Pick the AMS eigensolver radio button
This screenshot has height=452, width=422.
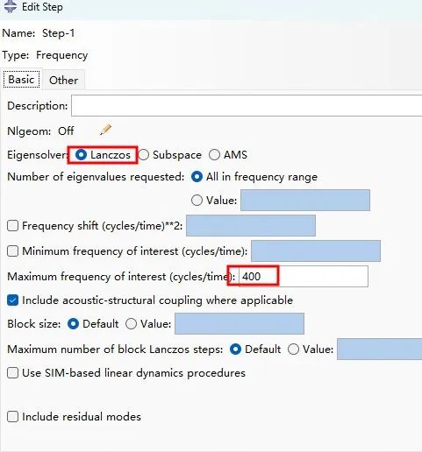pos(214,155)
